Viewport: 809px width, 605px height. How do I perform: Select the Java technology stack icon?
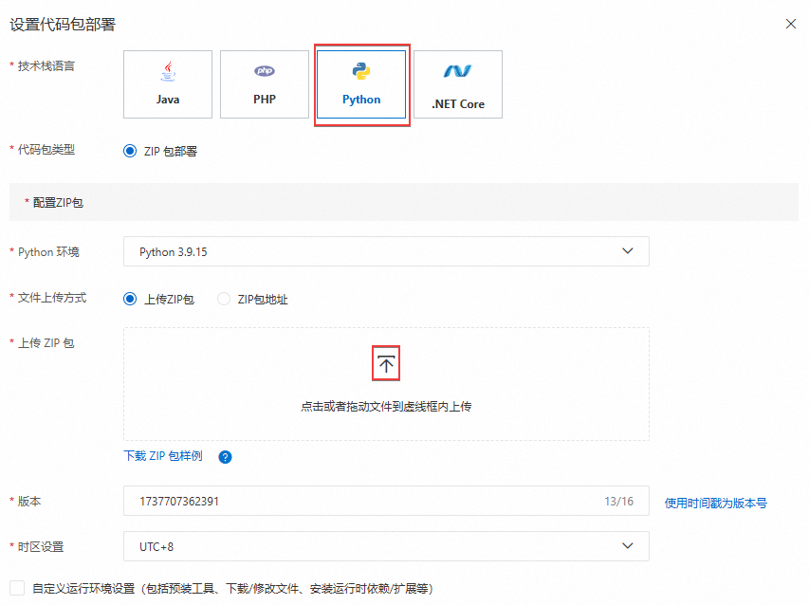click(167, 84)
